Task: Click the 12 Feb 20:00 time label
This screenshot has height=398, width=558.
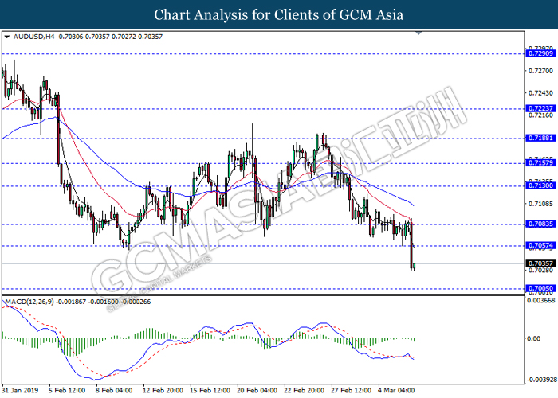Action: click(x=163, y=390)
